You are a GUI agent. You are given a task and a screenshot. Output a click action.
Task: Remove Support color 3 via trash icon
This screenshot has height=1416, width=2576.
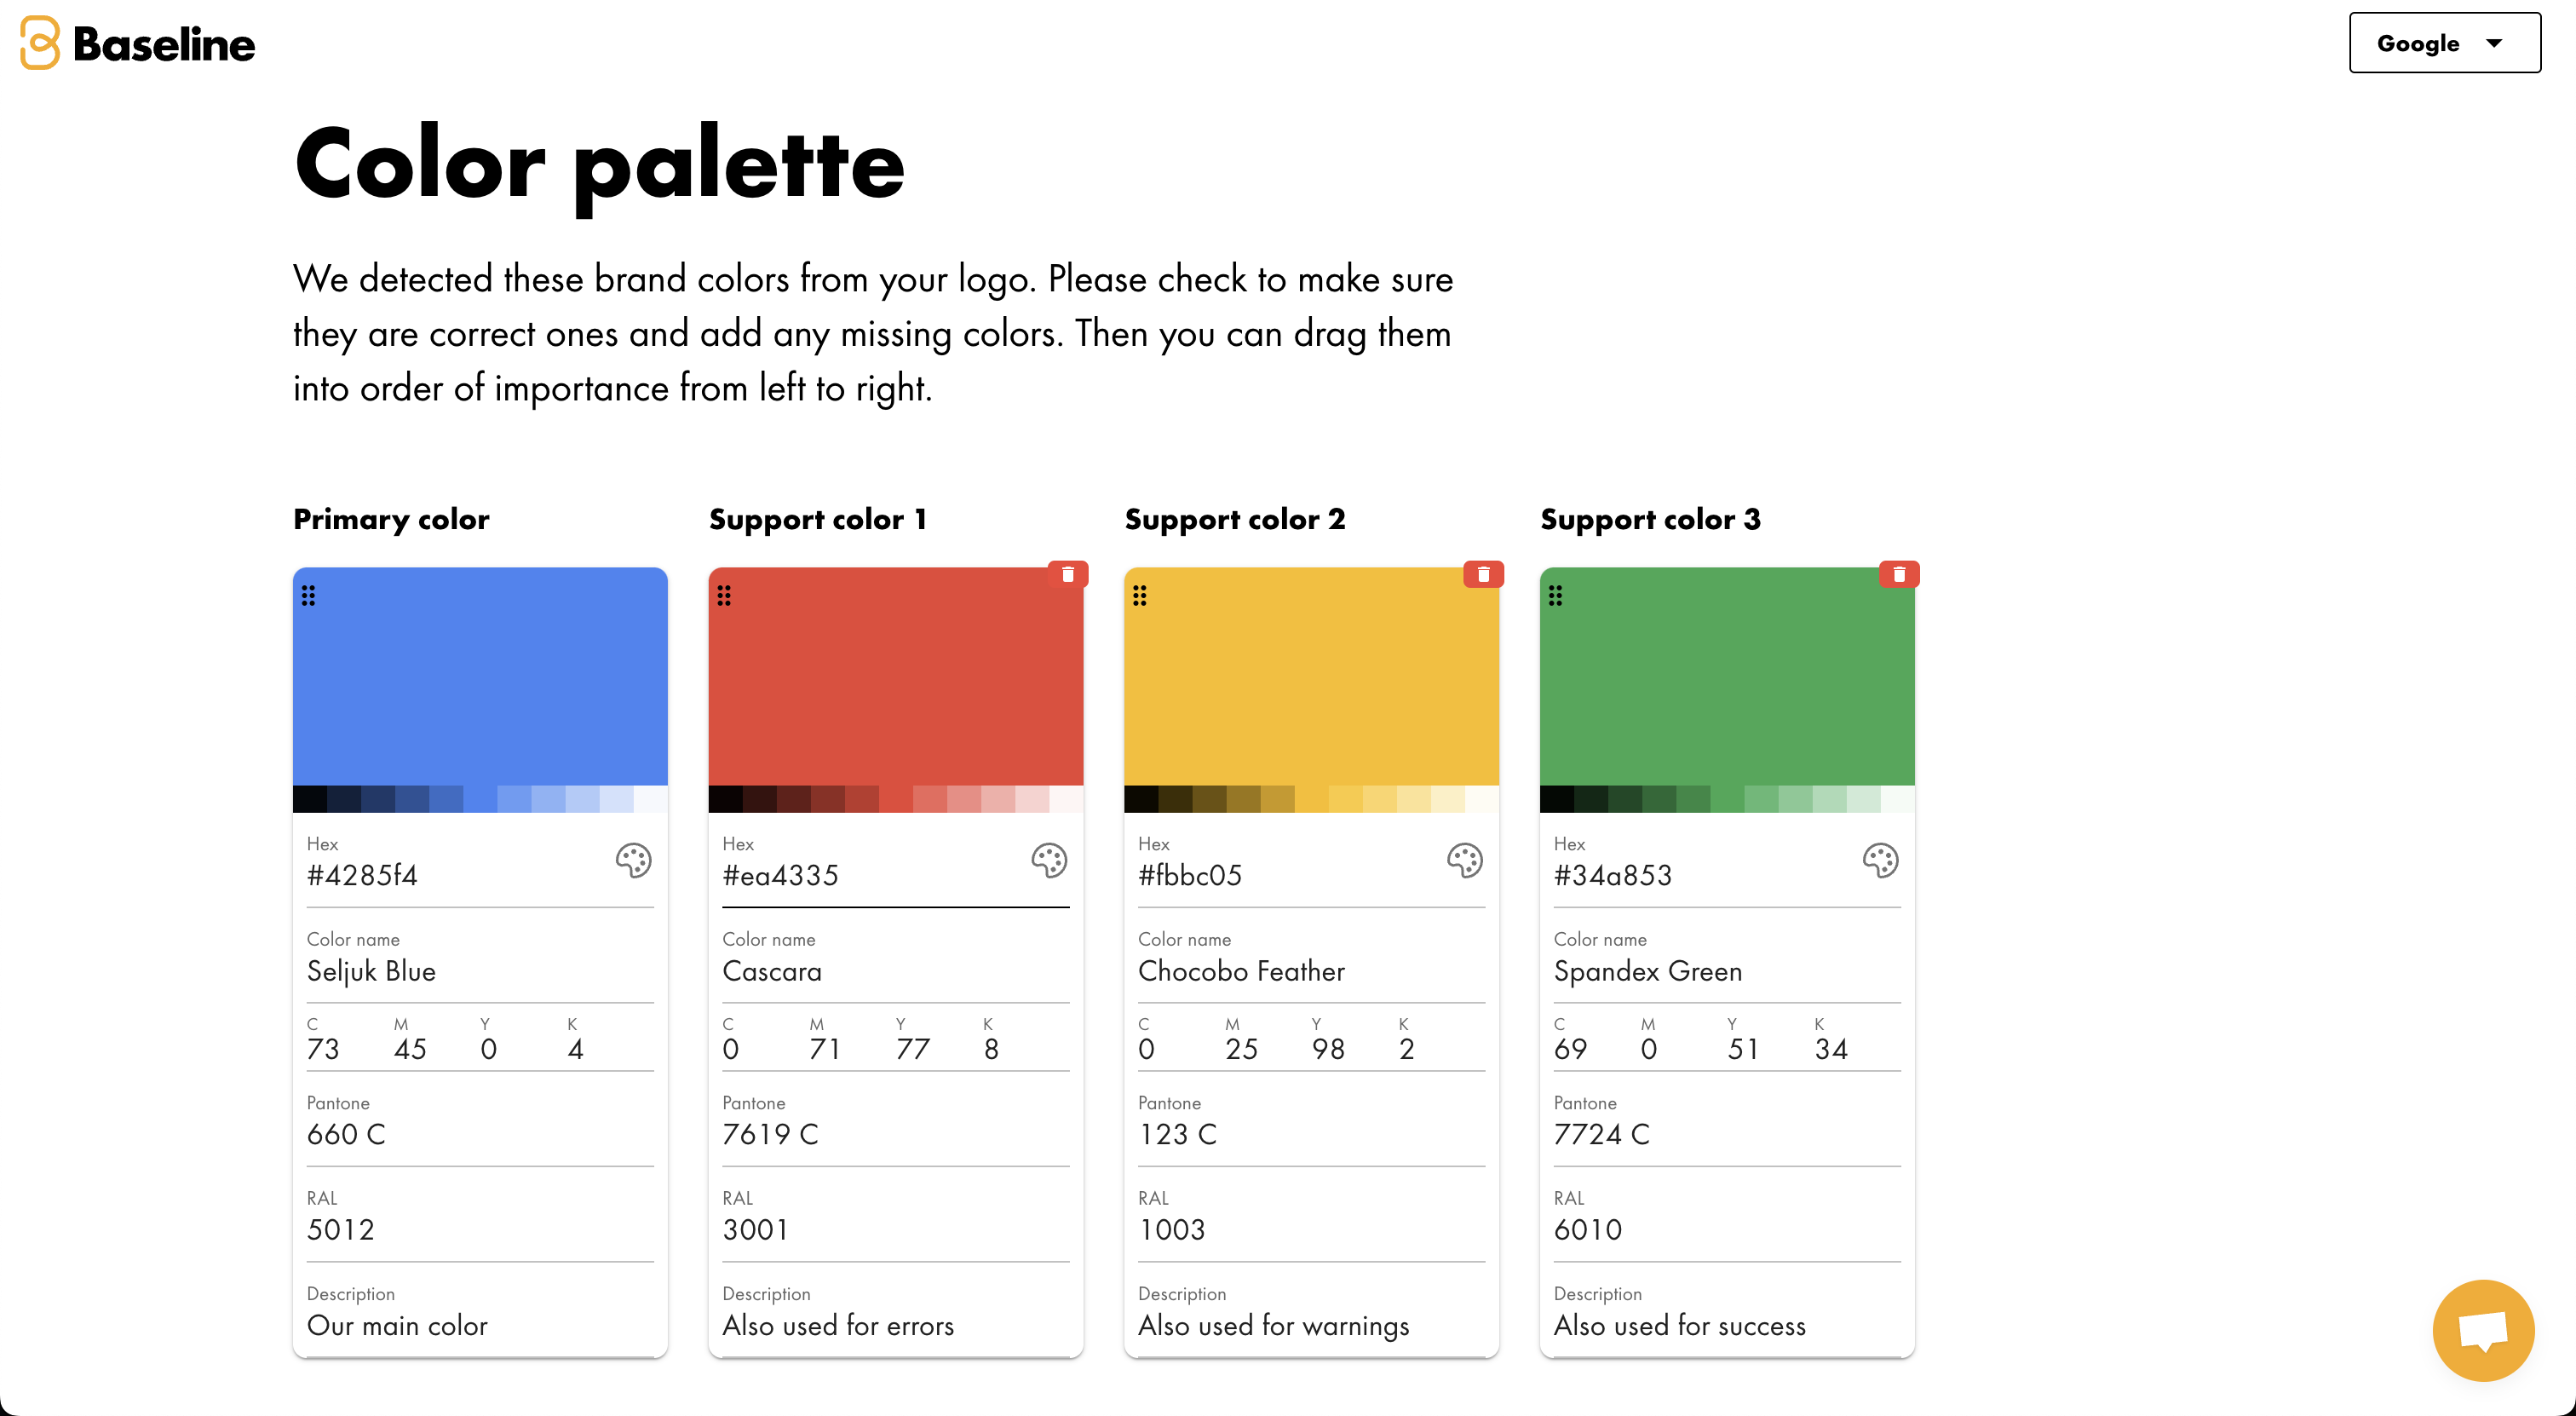point(1899,574)
